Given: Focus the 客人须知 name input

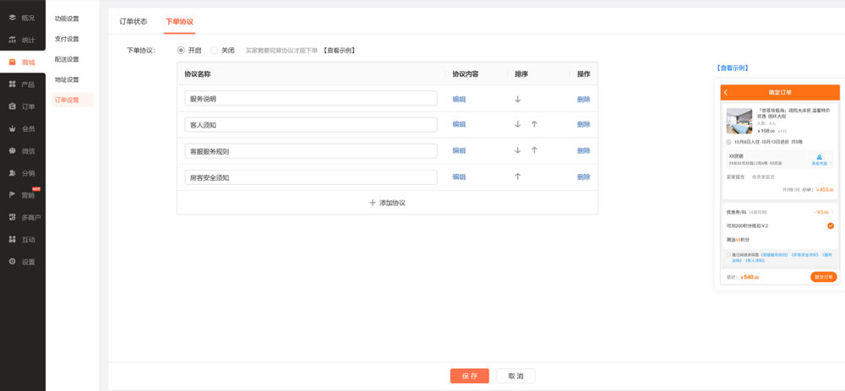Looking at the screenshot, I should tap(311, 124).
